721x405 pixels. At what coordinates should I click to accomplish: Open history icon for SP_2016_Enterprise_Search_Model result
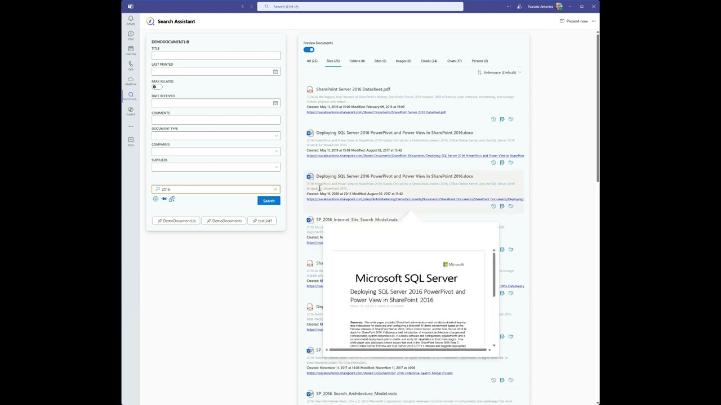click(x=493, y=380)
